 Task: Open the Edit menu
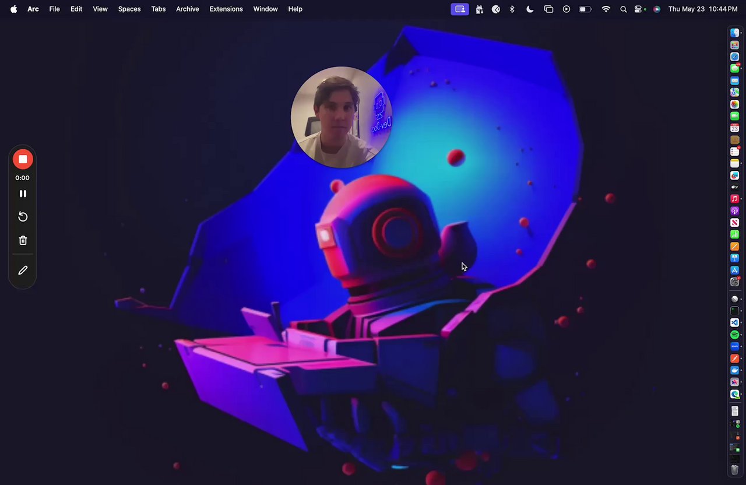pyautogui.click(x=76, y=9)
